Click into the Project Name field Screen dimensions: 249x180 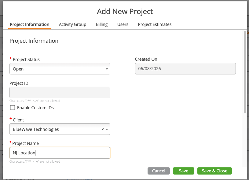click(60, 153)
